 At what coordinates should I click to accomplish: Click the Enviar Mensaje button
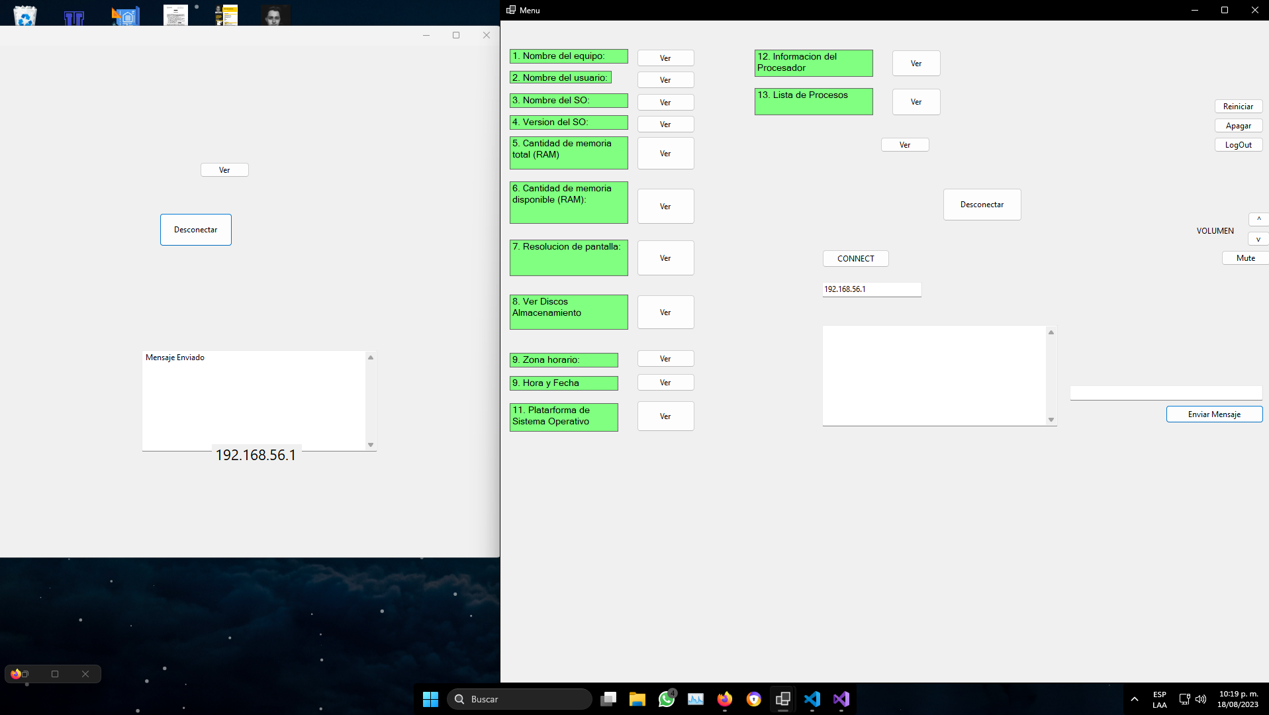[x=1214, y=414]
